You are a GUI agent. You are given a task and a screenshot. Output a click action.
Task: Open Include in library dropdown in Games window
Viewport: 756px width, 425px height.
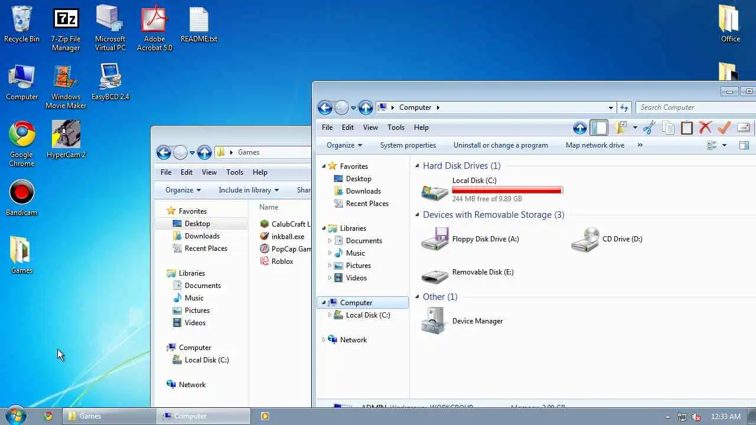(249, 190)
